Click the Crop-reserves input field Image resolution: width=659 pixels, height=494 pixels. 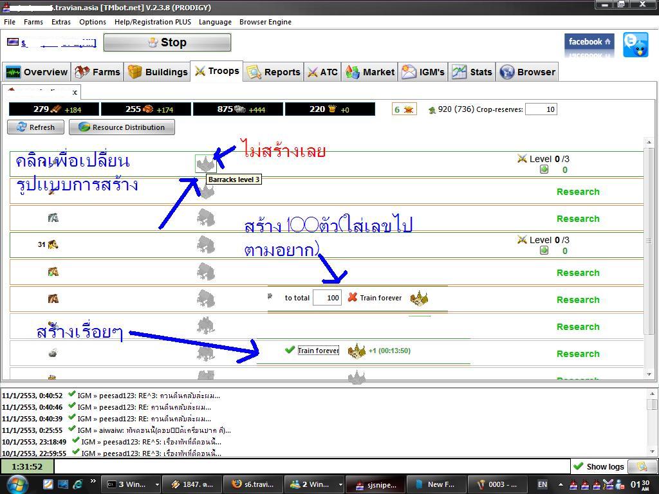(x=541, y=109)
